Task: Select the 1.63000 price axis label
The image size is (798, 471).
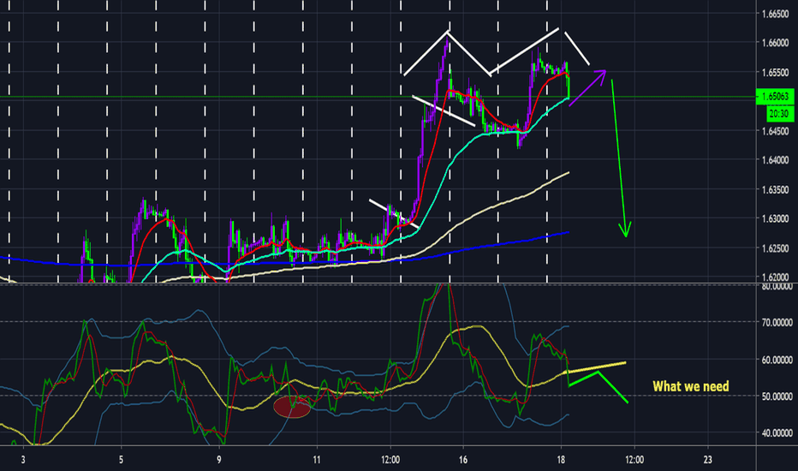Action: [775, 218]
